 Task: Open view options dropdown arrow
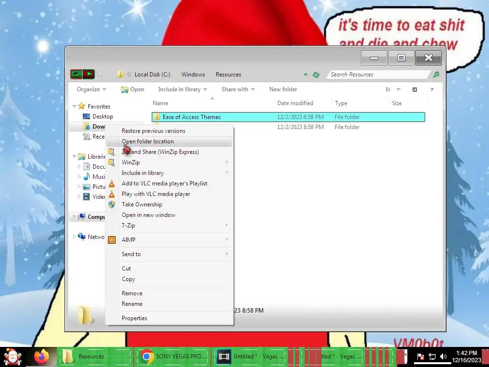398,89
